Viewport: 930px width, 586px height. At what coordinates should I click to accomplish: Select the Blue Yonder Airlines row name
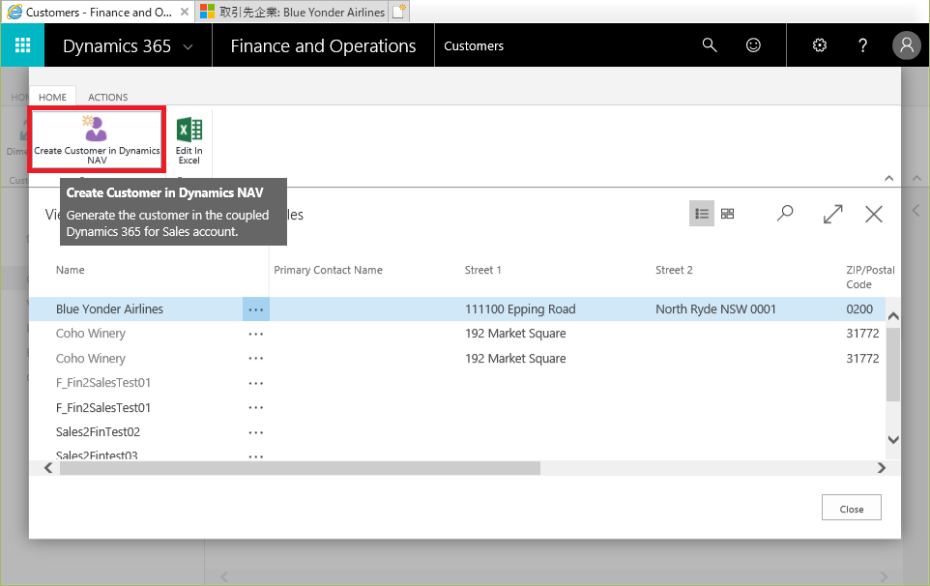[109, 309]
